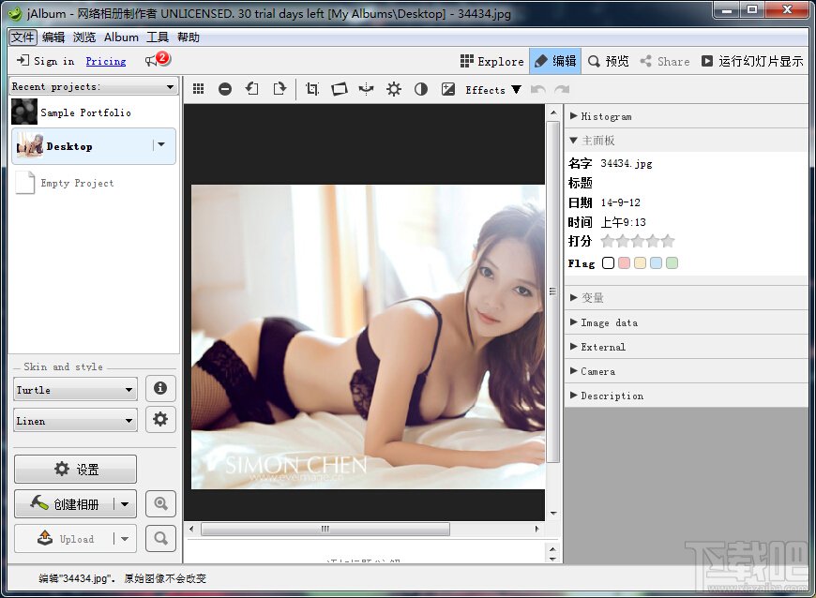Viewport: 816px width, 598px height.
Task: Click the exclude image icon in toolbar
Action: click(225, 89)
